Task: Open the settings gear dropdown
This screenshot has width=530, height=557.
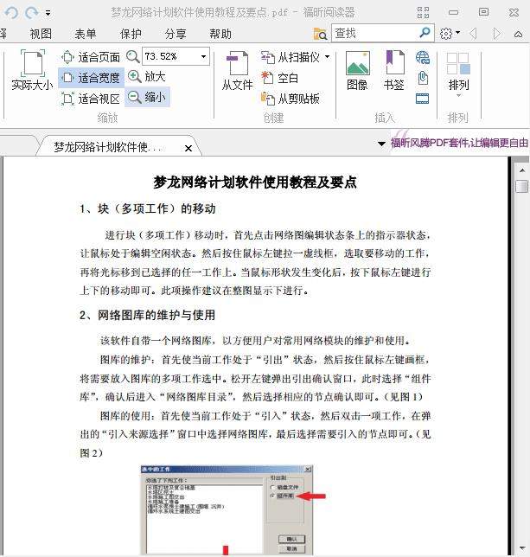Action: (x=450, y=34)
